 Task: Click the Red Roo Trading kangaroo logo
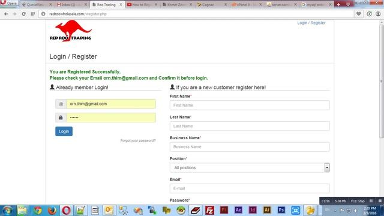(x=71, y=31)
